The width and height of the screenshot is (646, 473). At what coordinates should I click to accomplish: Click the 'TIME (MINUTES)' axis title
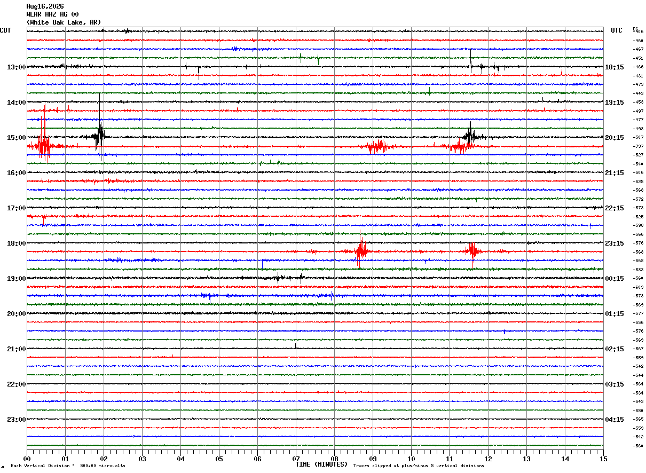321,464
